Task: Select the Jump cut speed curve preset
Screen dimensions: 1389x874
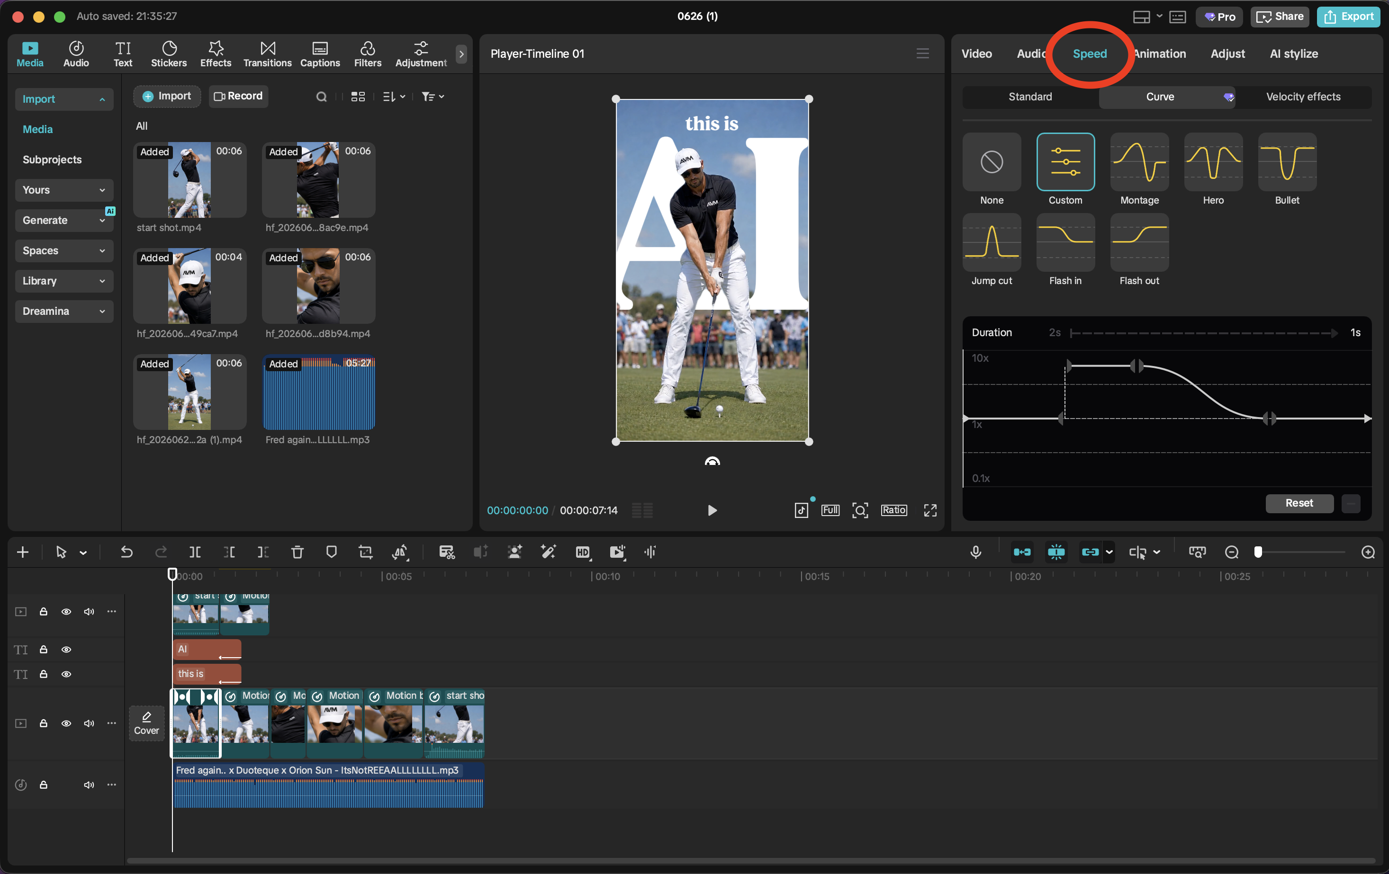Action: [992, 243]
